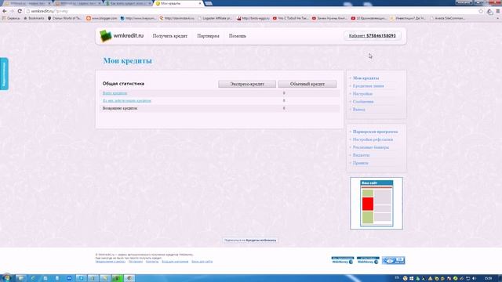The height and width of the screenshot is (282, 502).
Task: Open 'Настройки' in the sidebar
Action: 362,94
